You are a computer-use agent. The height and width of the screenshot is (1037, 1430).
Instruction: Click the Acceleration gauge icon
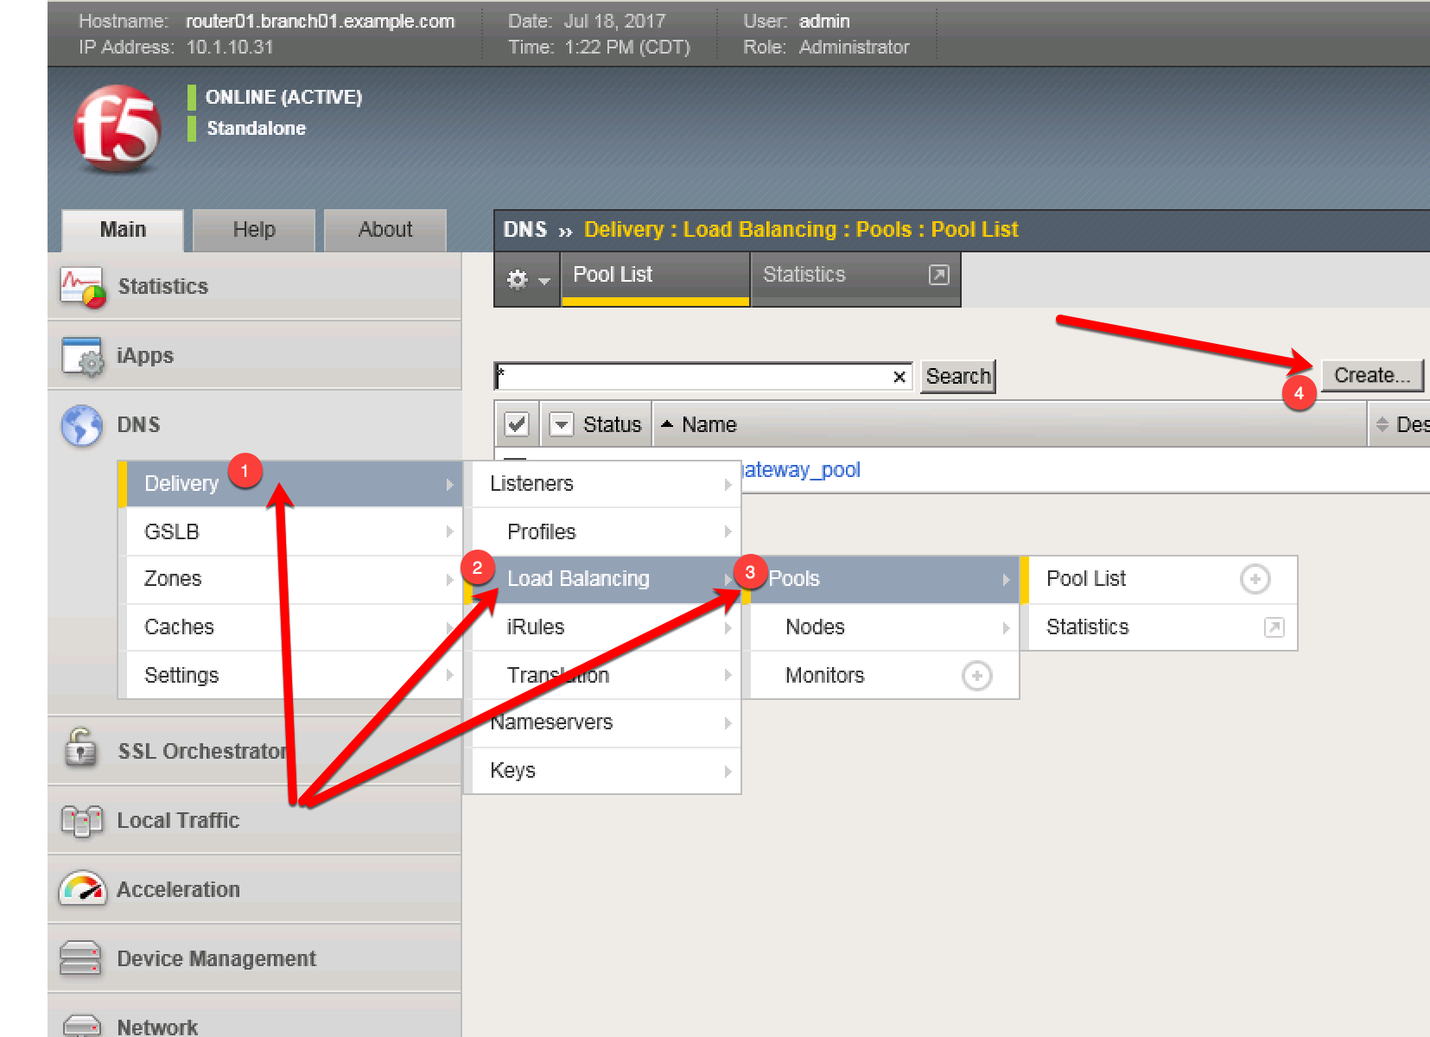pyautogui.click(x=82, y=888)
